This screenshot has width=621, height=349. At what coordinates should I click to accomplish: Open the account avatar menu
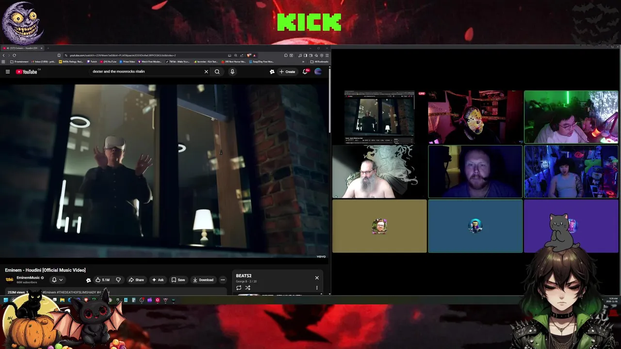[x=318, y=72]
